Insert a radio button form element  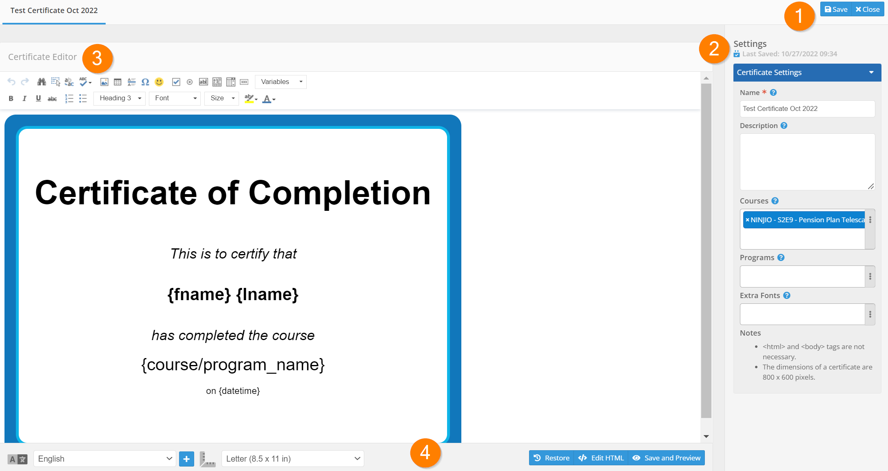pyautogui.click(x=190, y=82)
